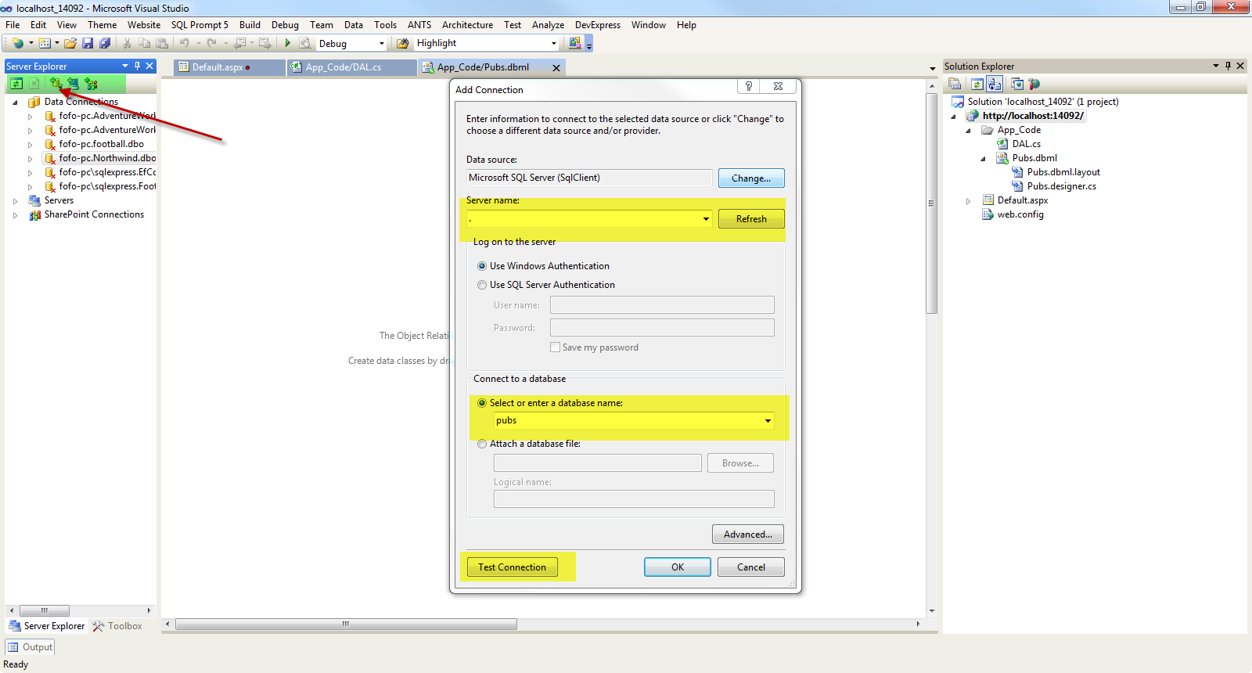Click the Refresh button next to Server name
Viewport: 1252px width, 673px height.
pos(751,219)
